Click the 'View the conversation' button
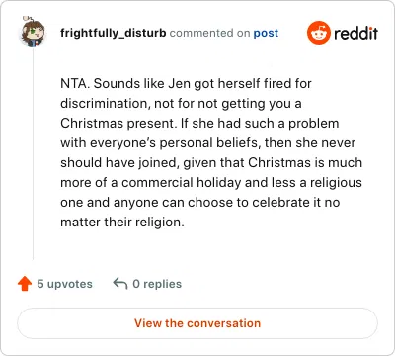Screen dimensions: 395x356 point(197,323)
